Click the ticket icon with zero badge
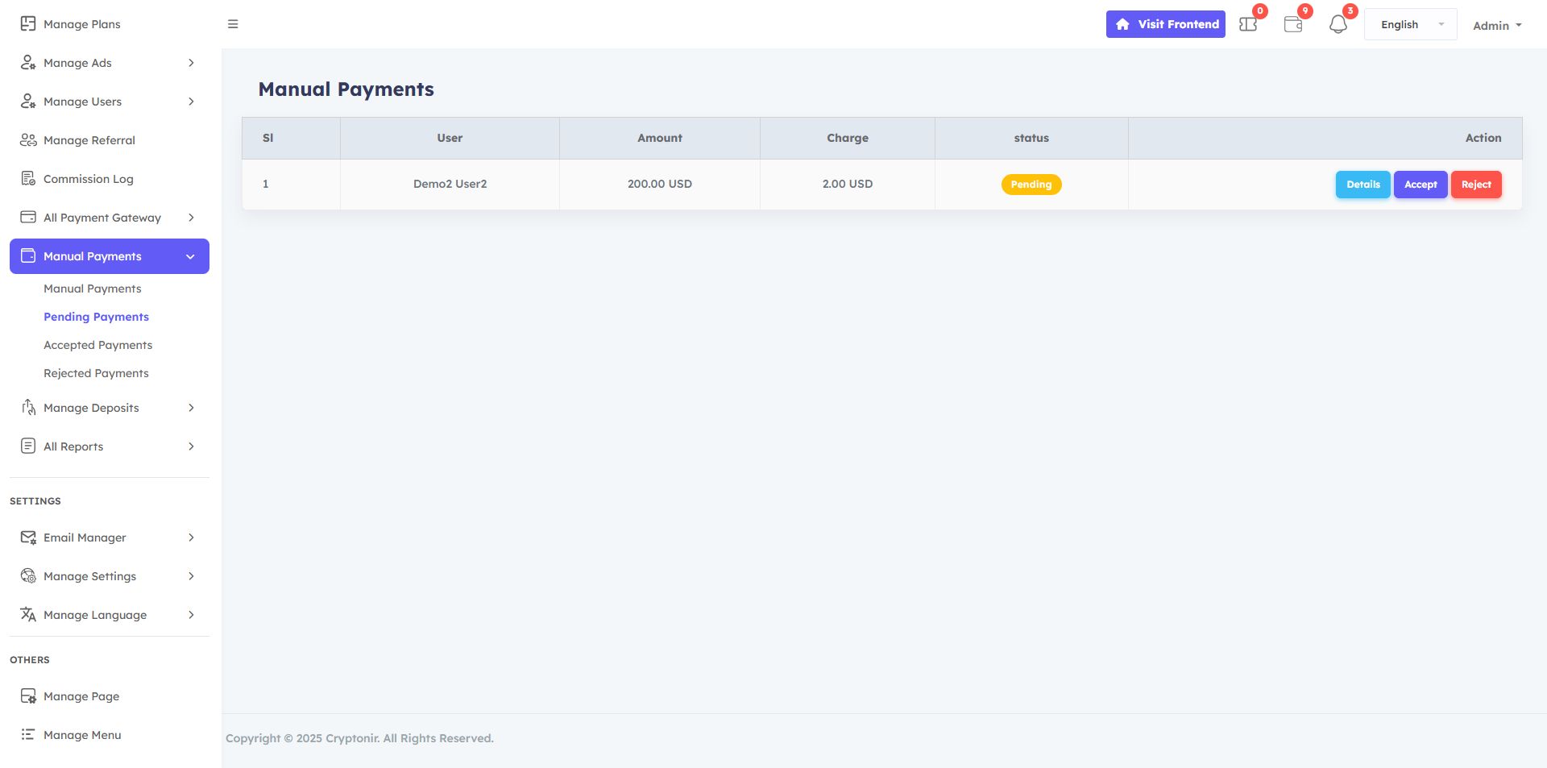Image resolution: width=1547 pixels, height=768 pixels. [x=1248, y=25]
